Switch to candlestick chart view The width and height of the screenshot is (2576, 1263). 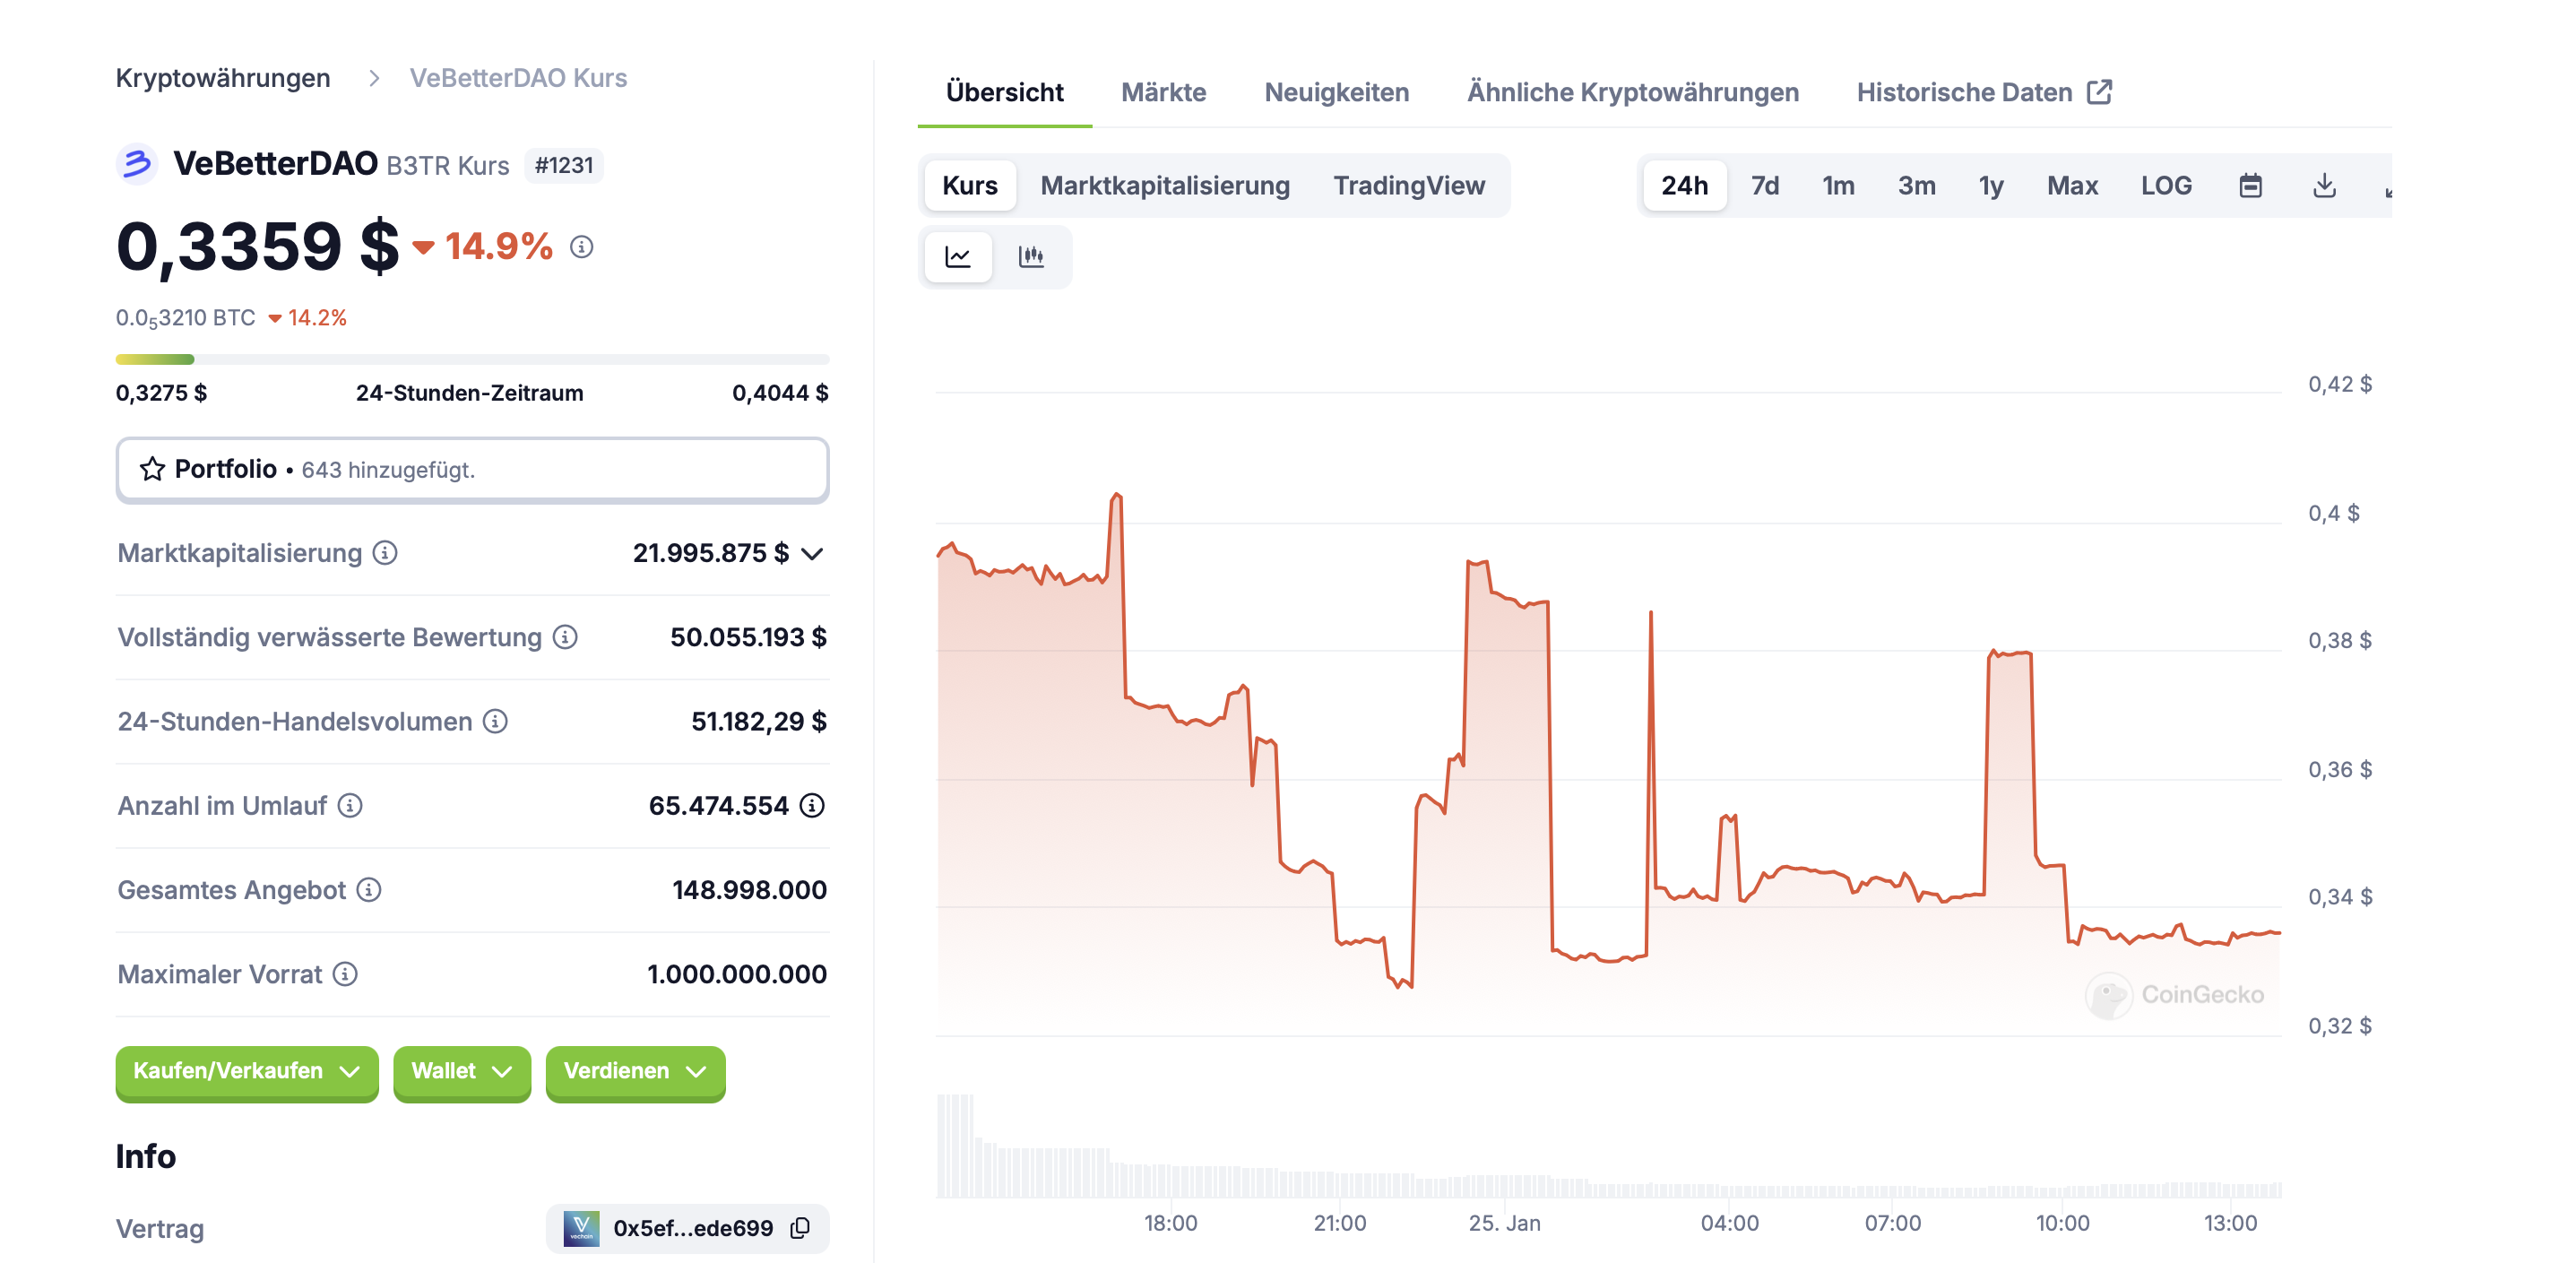[x=1031, y=257]
